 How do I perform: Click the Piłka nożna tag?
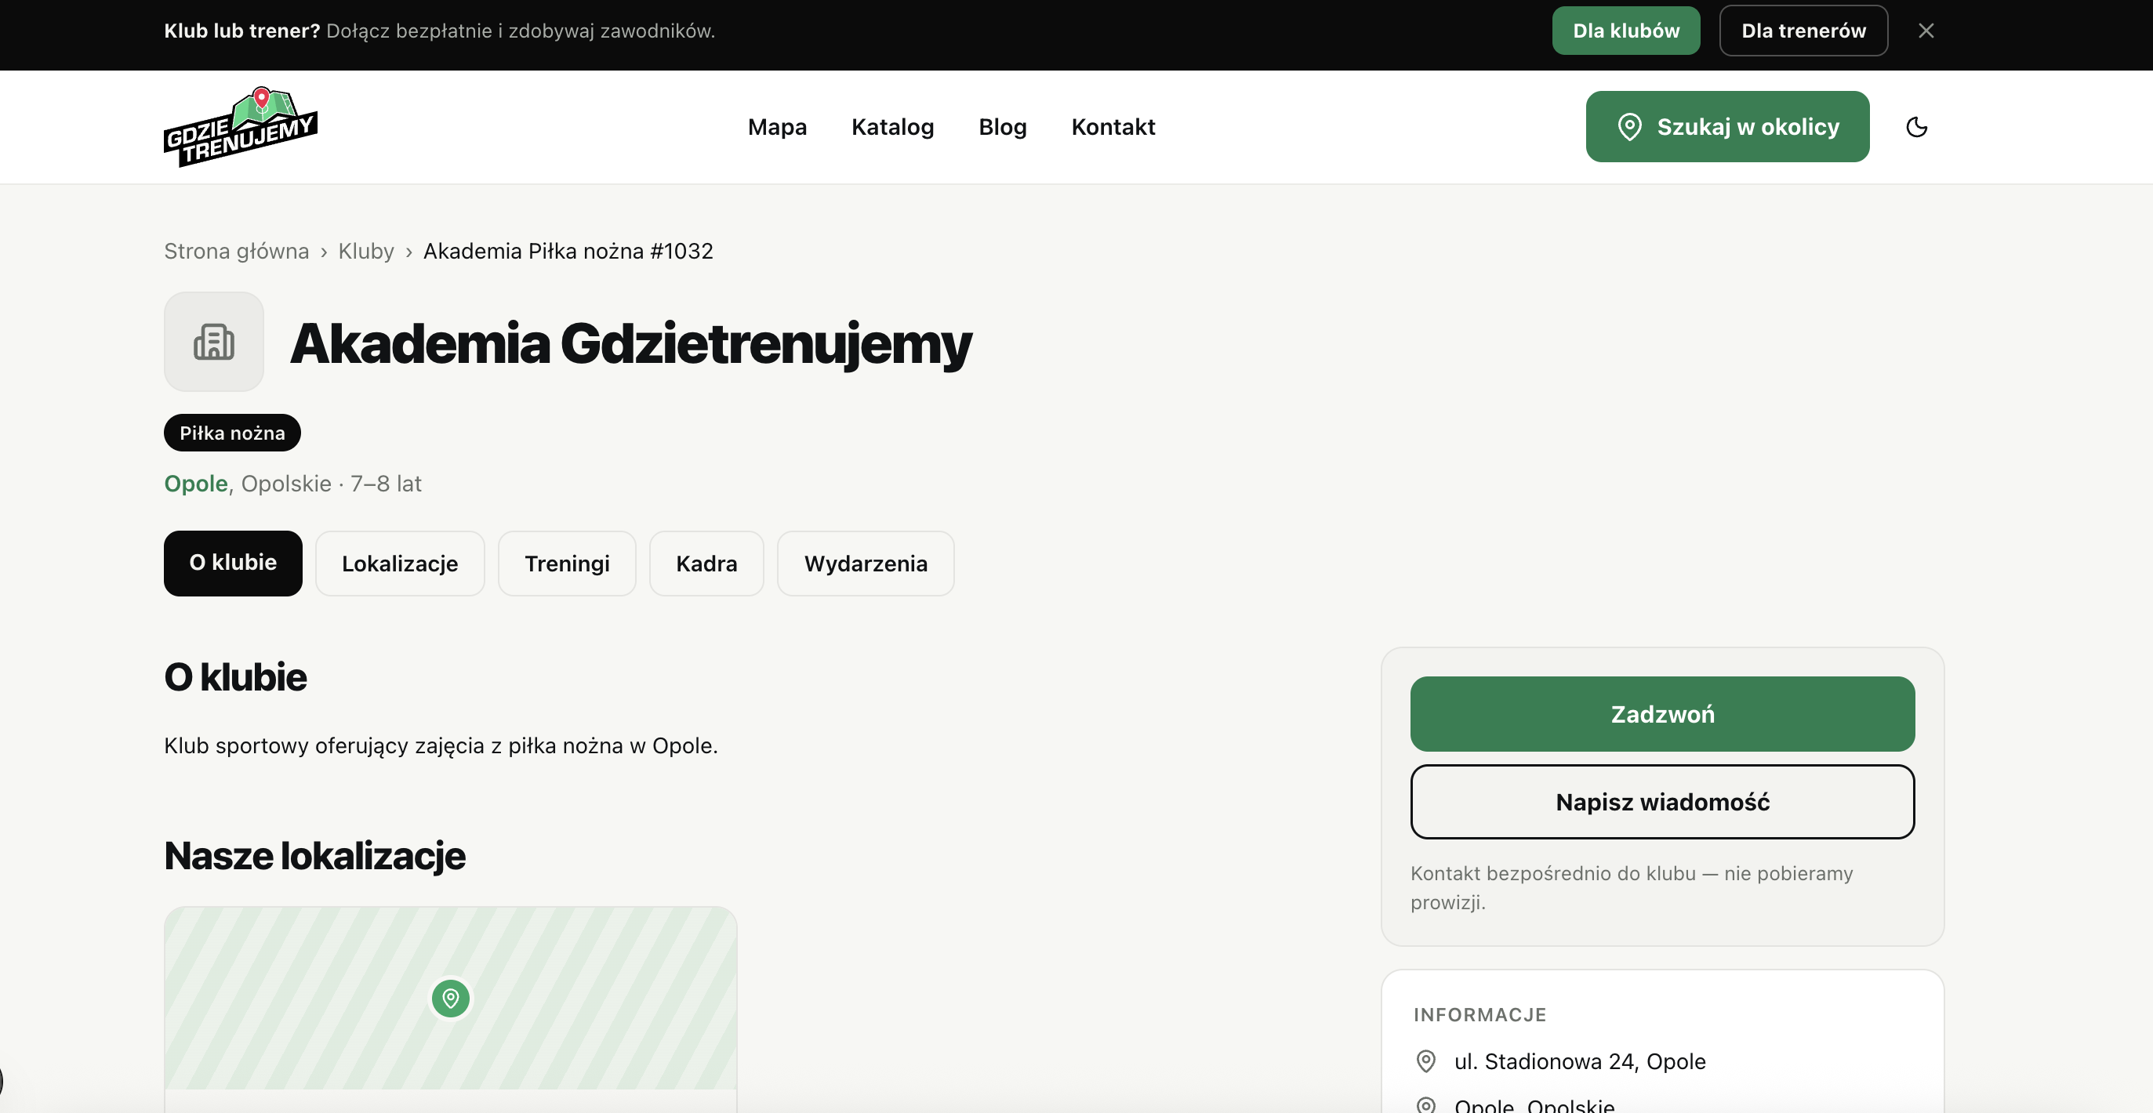click(232, 433)
